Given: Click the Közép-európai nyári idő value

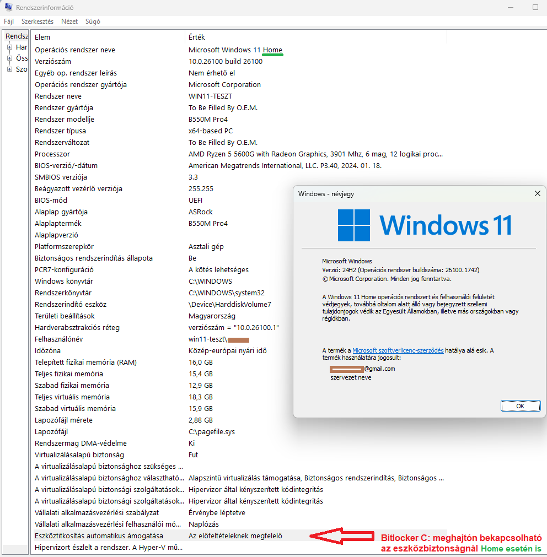Looking at the screenshot, I should [228, 350].
